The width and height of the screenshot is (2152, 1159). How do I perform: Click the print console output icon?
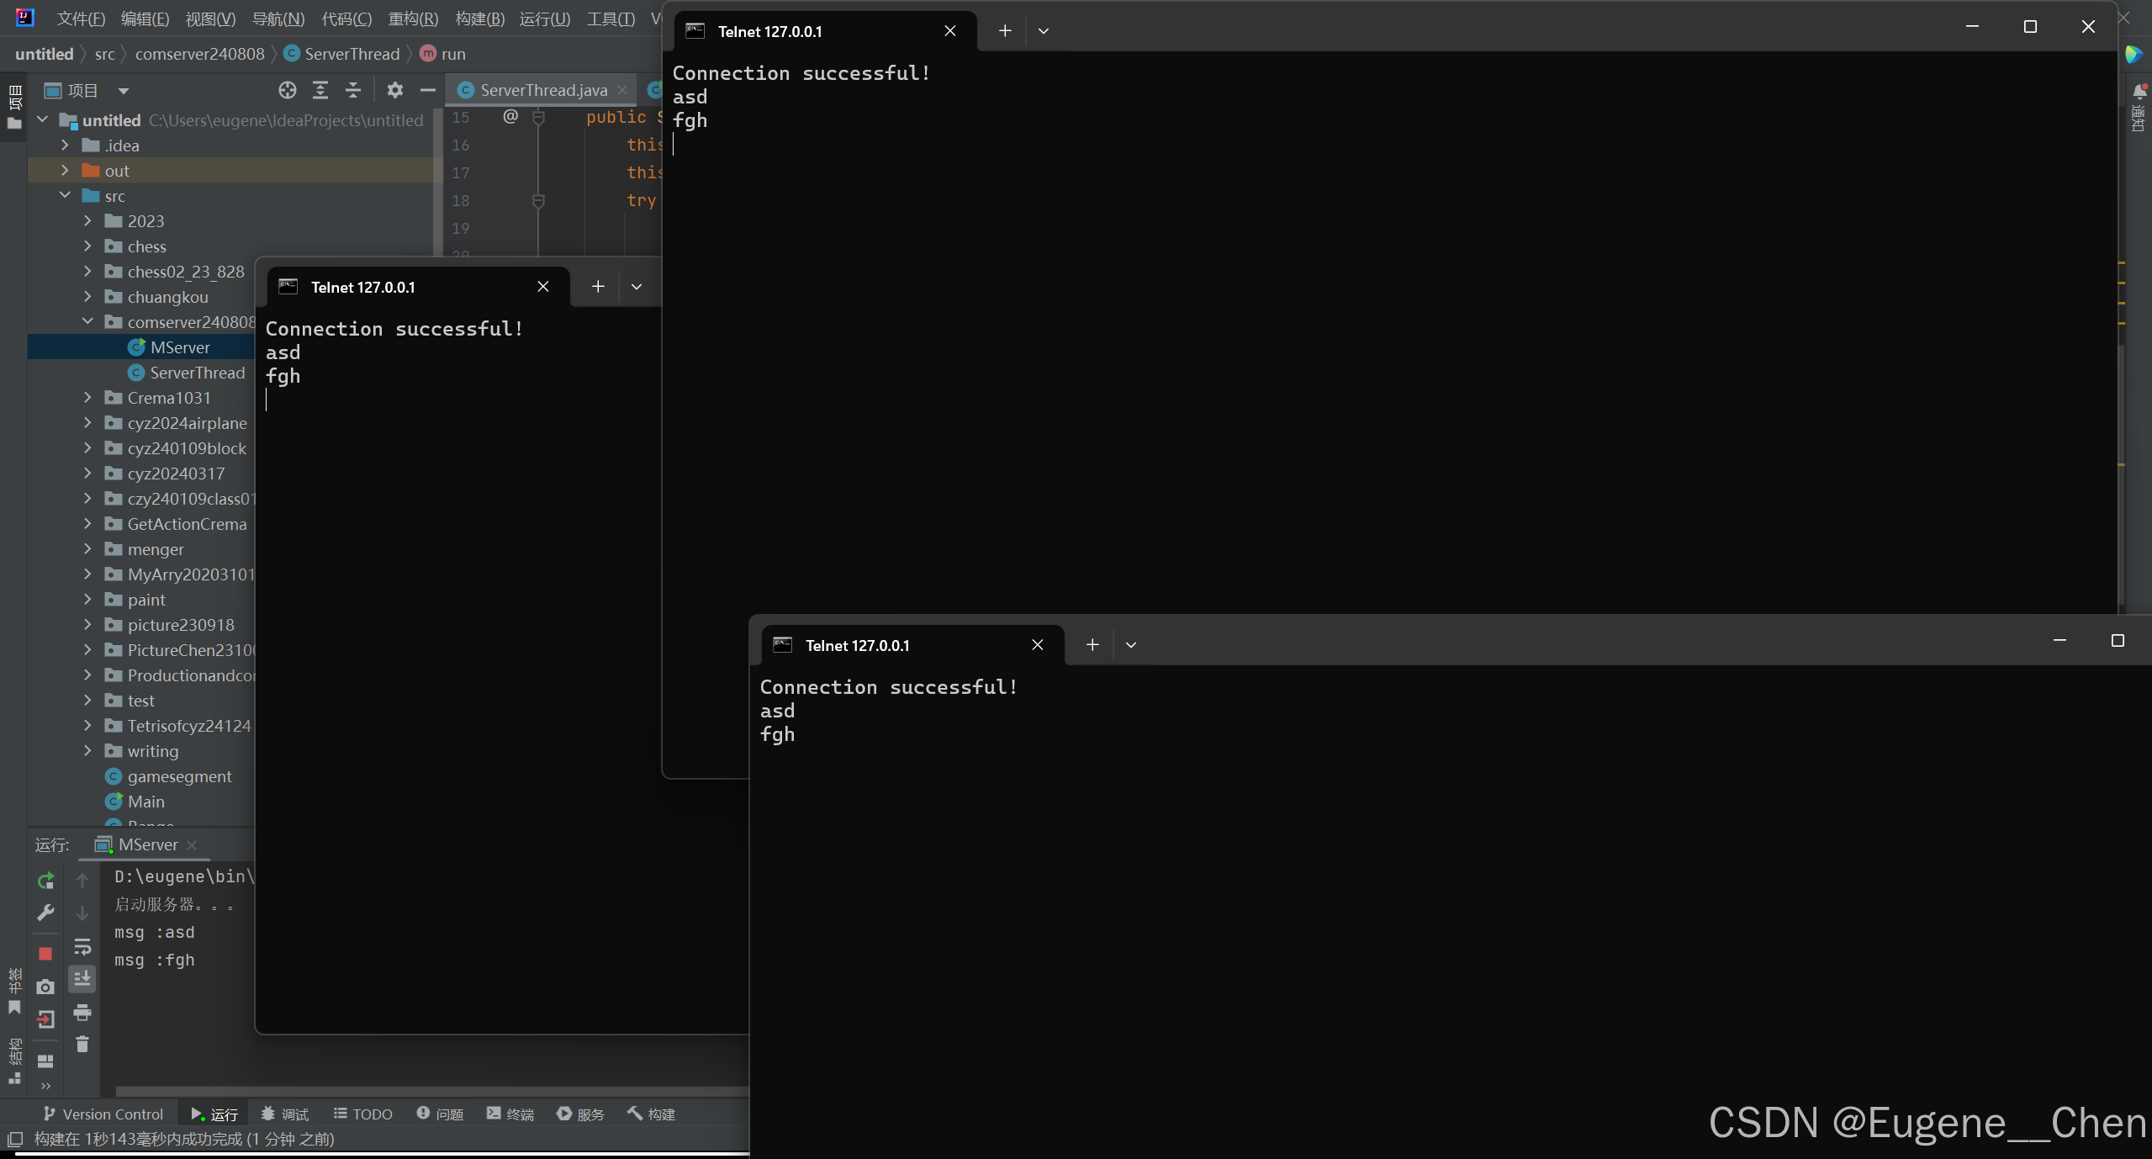[x=82, y=1012]
